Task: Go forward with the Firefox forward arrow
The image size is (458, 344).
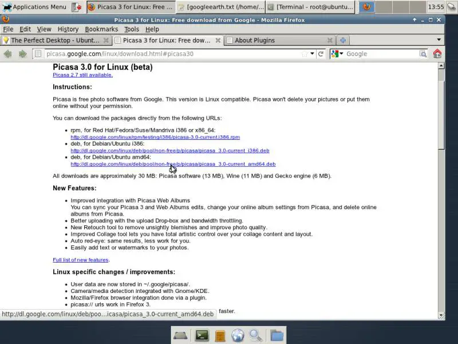Action: click(x=23, y=54)
